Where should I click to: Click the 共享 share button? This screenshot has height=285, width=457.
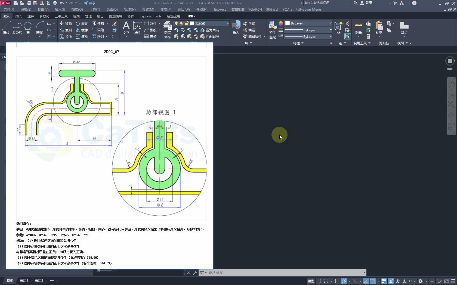89,3
